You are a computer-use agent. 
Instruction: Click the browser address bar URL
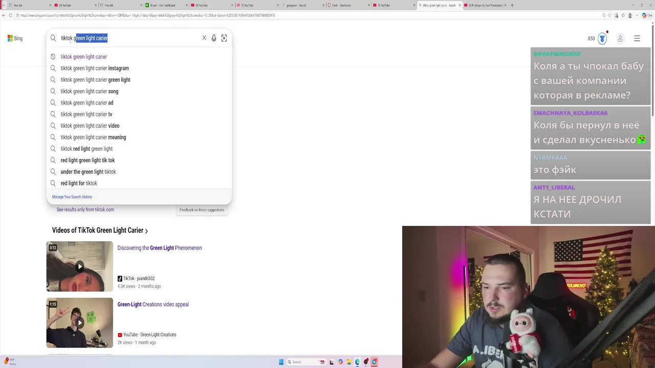147,15
